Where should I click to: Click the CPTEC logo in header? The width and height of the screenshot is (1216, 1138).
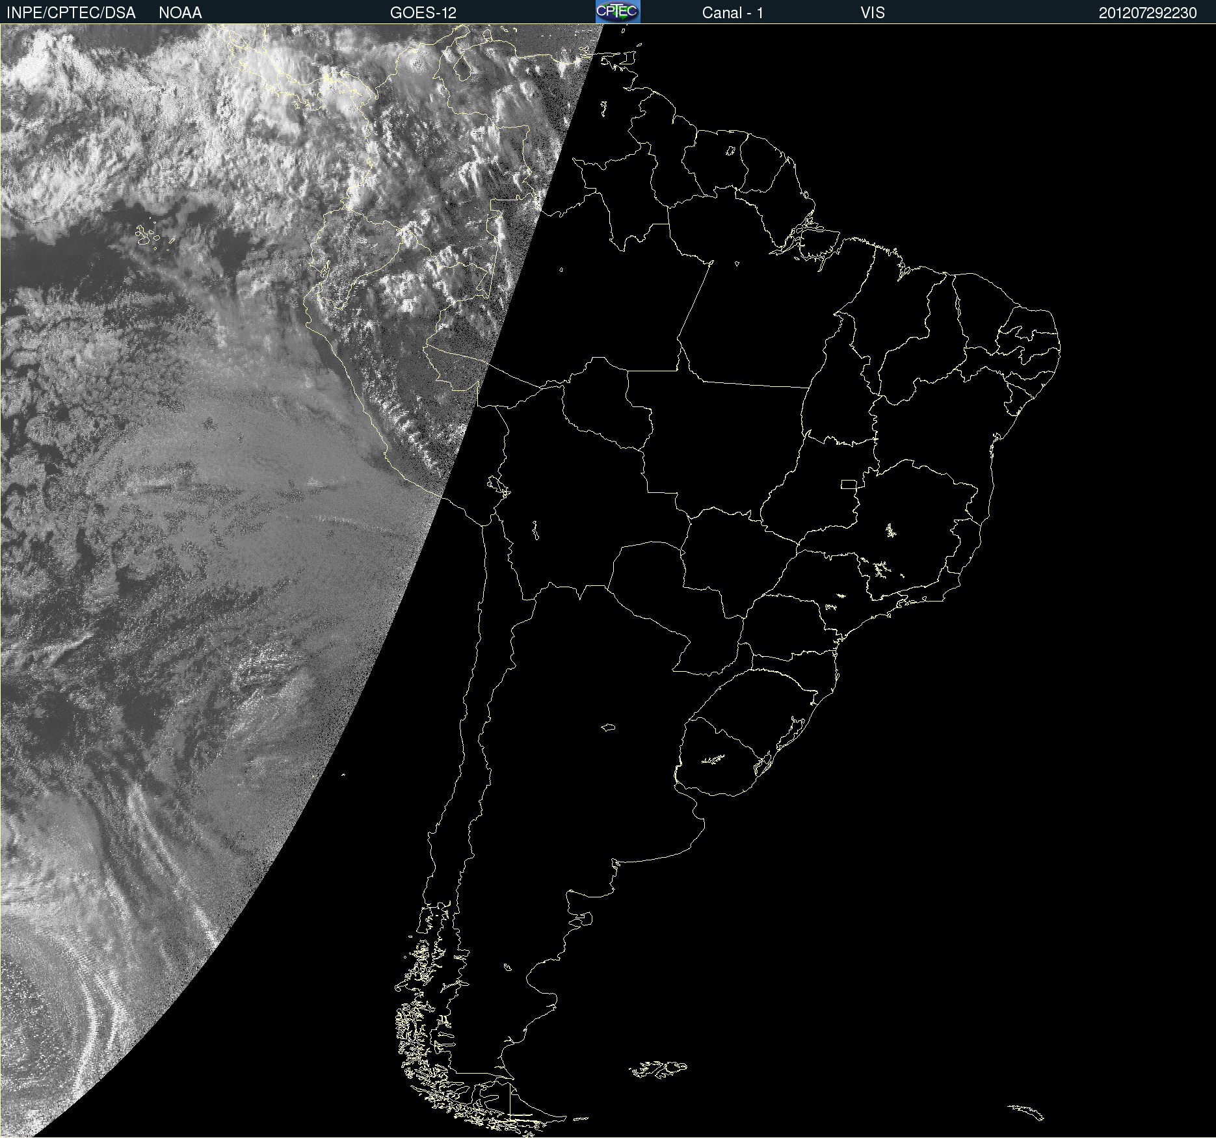point(618,12)
